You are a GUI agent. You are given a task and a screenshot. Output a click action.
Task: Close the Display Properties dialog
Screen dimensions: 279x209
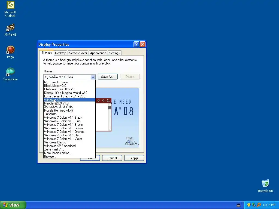click(142, 44)
